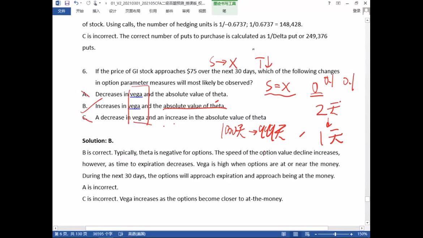Switch to the 邮件 (Mailings) tab

pyautogui.click(x=169, y=11)
